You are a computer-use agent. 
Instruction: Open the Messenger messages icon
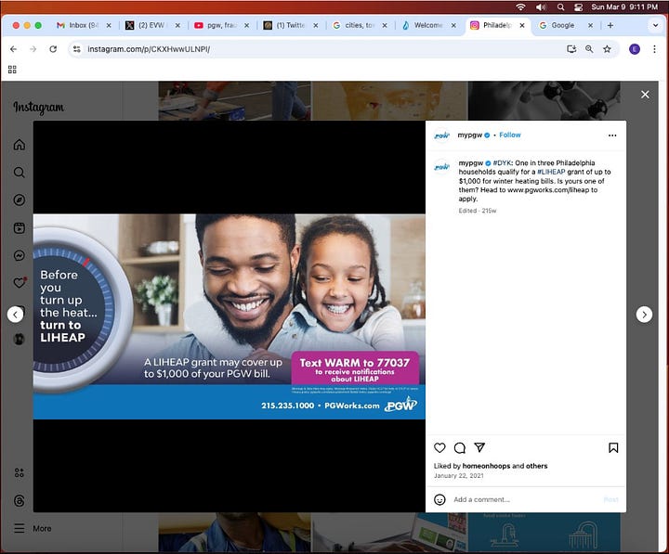click(20, 256)
